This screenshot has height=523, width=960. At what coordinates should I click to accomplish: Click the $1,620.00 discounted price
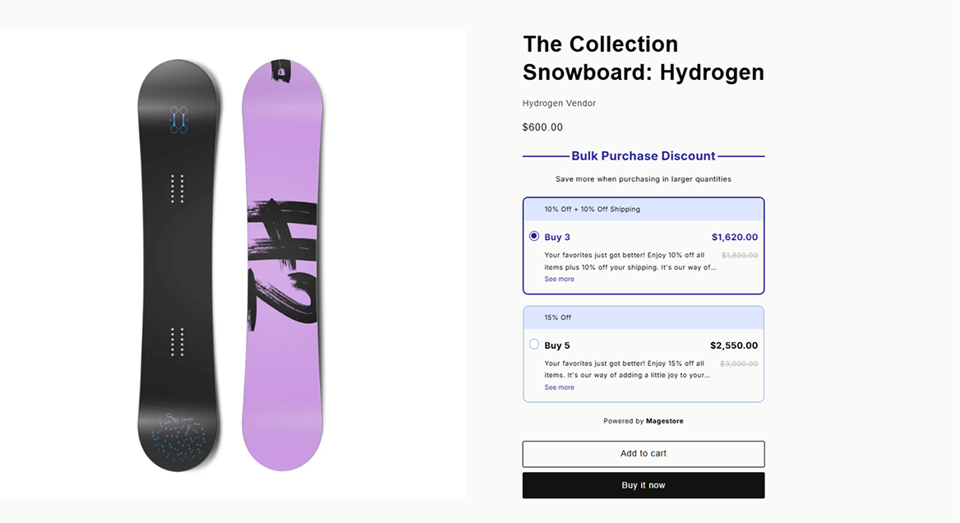[735, 238]
